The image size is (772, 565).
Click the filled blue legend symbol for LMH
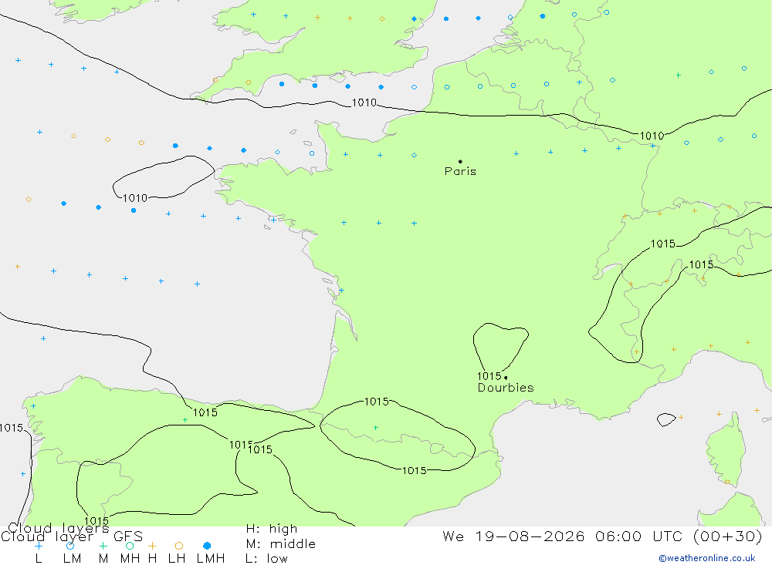(x=207, y=546)
